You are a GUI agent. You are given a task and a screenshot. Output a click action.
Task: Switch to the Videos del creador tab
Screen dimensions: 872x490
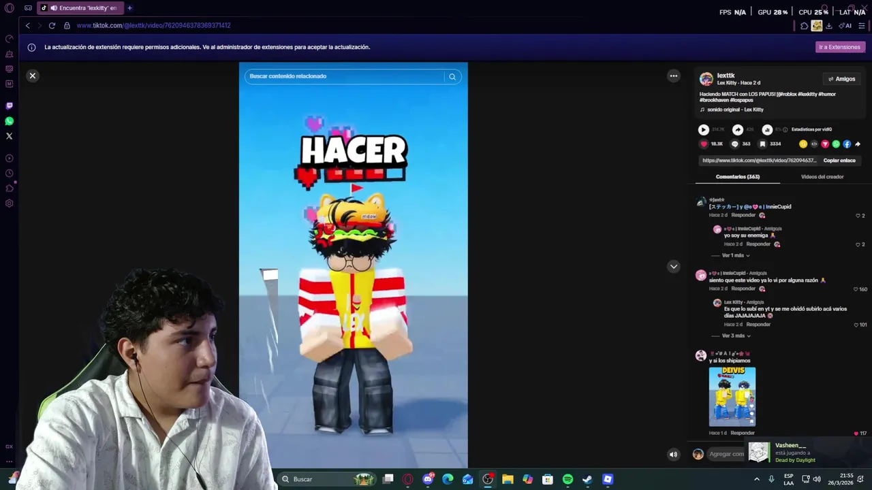(x=822, y=177)
